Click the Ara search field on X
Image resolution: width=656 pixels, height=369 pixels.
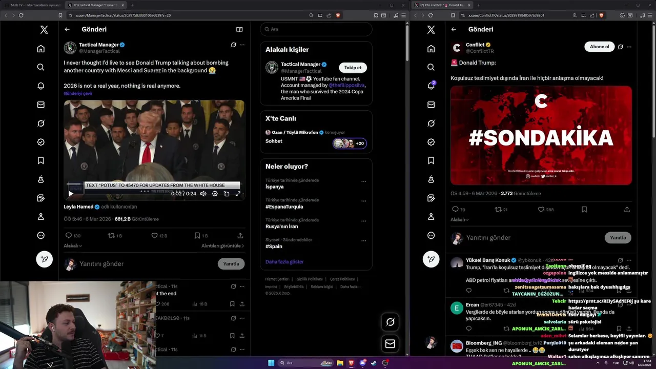pos(316,29)
